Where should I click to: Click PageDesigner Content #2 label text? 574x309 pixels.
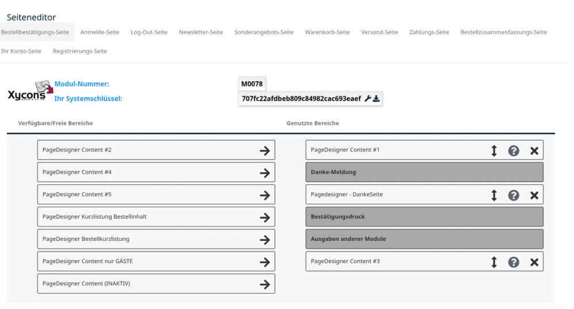(77, 150)
